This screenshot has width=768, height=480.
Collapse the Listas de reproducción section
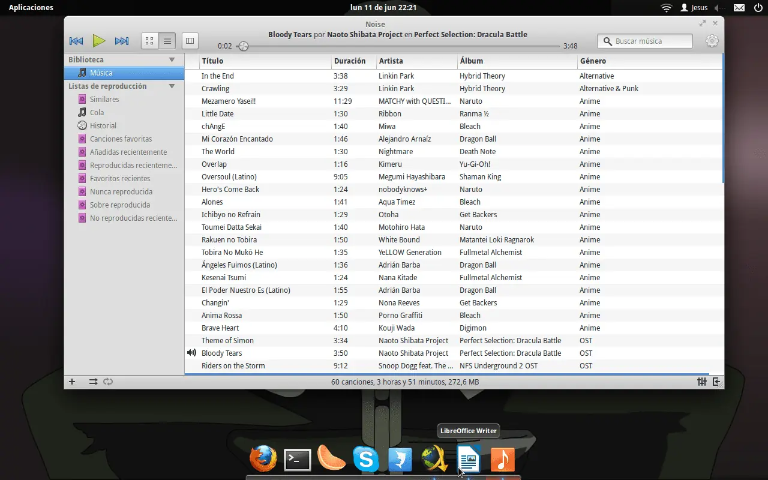[172, 86]
